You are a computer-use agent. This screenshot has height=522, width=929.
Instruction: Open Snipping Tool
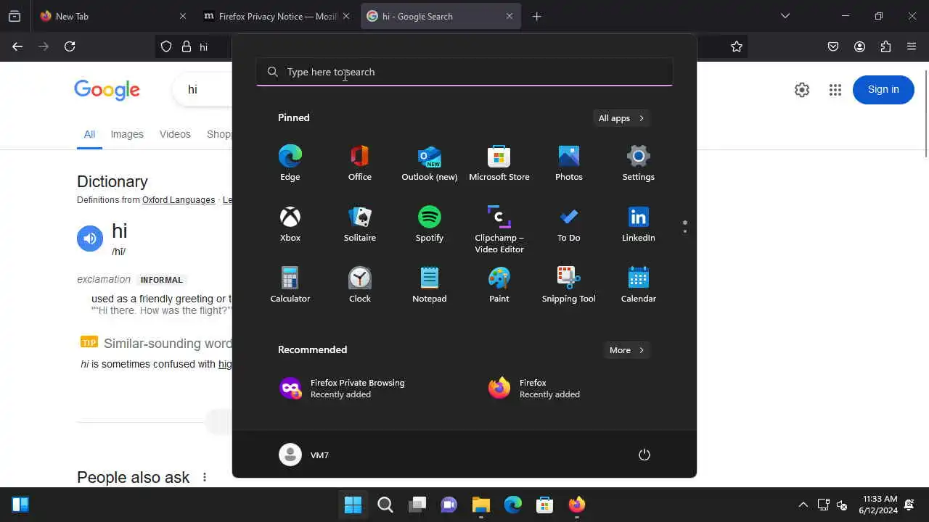tap(569, 285)
